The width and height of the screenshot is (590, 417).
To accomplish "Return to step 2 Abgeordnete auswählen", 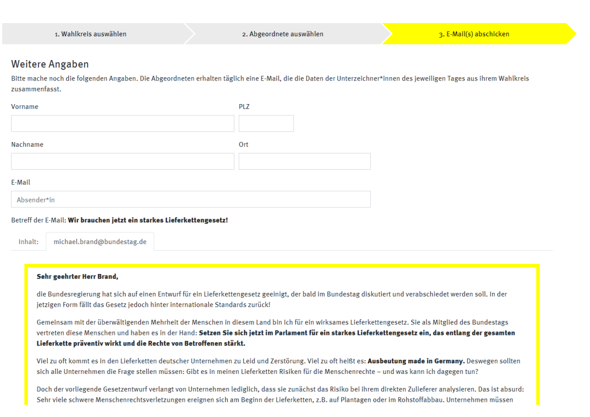I will pos(282,34).
